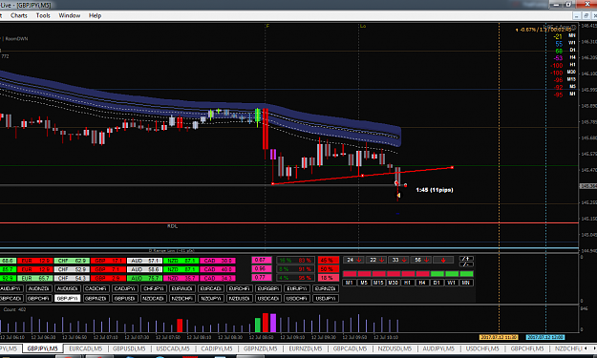
Task: Click the CADCHF pair button
Action: (96, 288)
